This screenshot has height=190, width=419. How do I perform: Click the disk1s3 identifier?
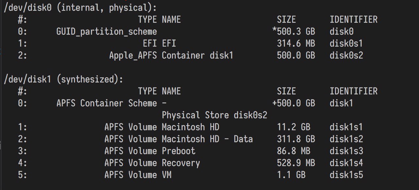pyautogui.click(x=346, y=151)
